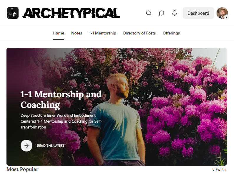Image resolution: width=234 pixels, height=173 pixels.
Task: Open the Dashboard button
Action: coord(198,13)
